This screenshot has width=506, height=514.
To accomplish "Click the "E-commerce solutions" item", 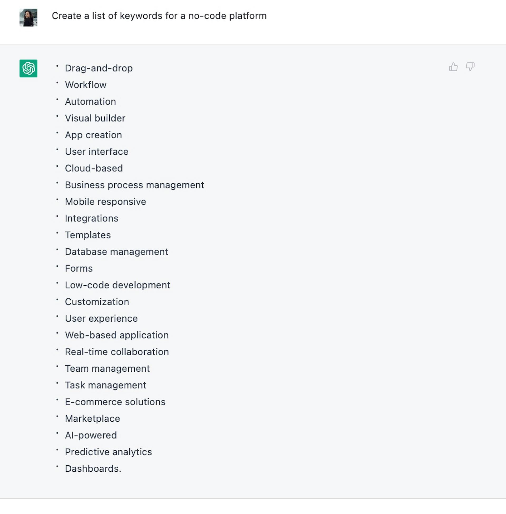I will 115,402.
